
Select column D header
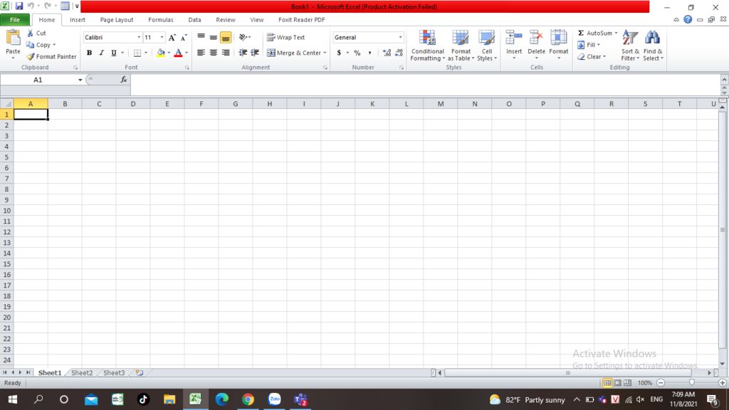click(x=133, y=104)
